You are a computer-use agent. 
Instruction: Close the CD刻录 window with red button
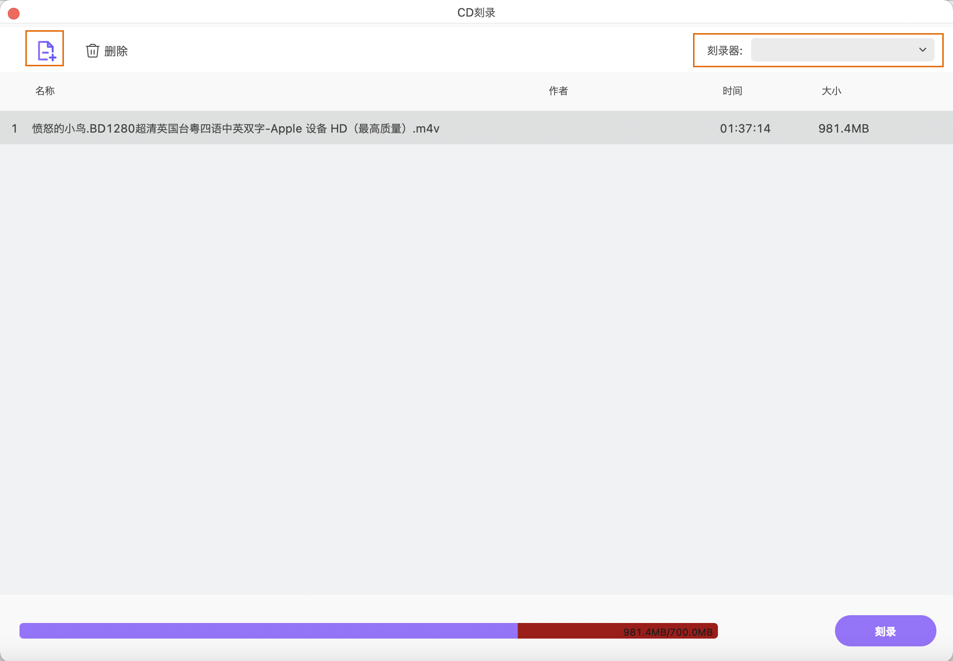[14, 13]
